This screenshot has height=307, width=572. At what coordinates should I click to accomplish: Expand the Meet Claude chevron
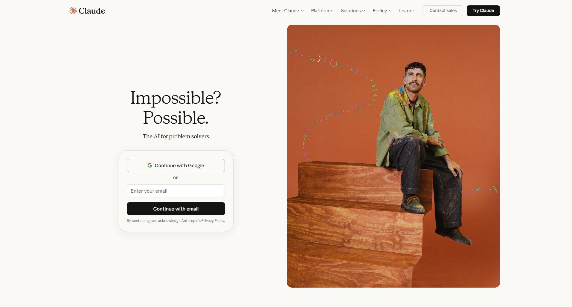pos(302,11)
